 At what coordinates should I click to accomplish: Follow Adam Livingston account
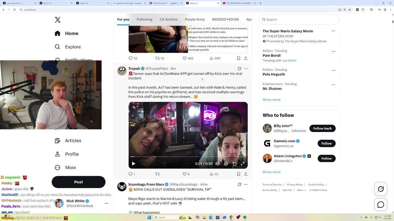click(x=326, y=158)
